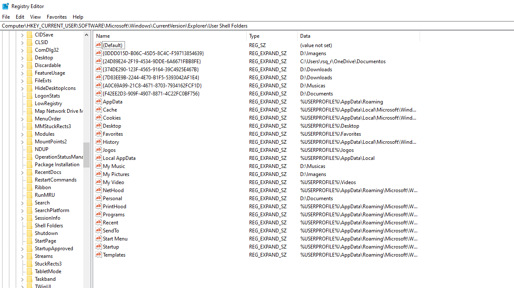The image size is (514, 288).
Task: Click the registry path address bar
Action: coord(257,26)
